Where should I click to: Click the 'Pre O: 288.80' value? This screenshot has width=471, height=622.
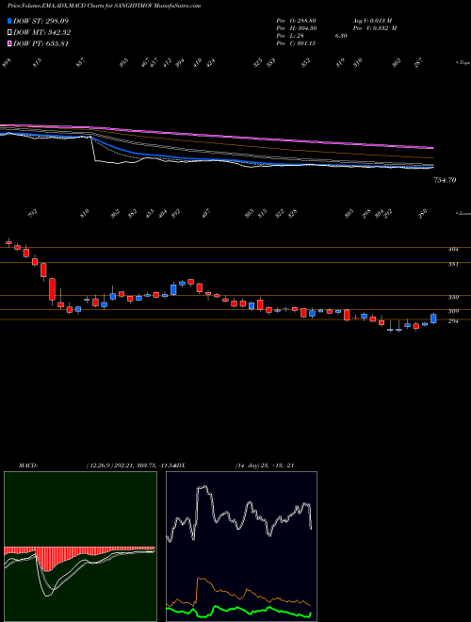tap(296, 20)
